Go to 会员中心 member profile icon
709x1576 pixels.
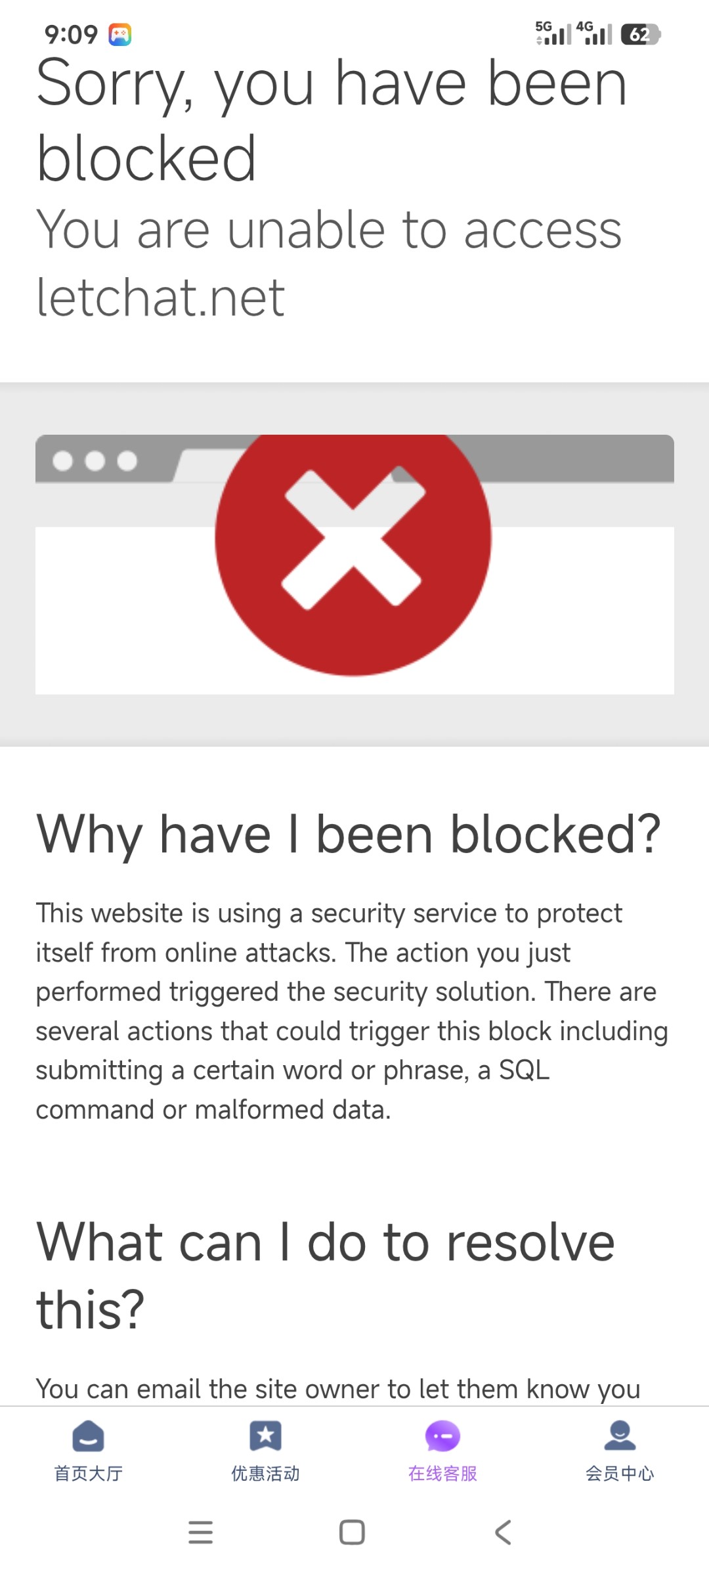click(x=620, y=1436)
